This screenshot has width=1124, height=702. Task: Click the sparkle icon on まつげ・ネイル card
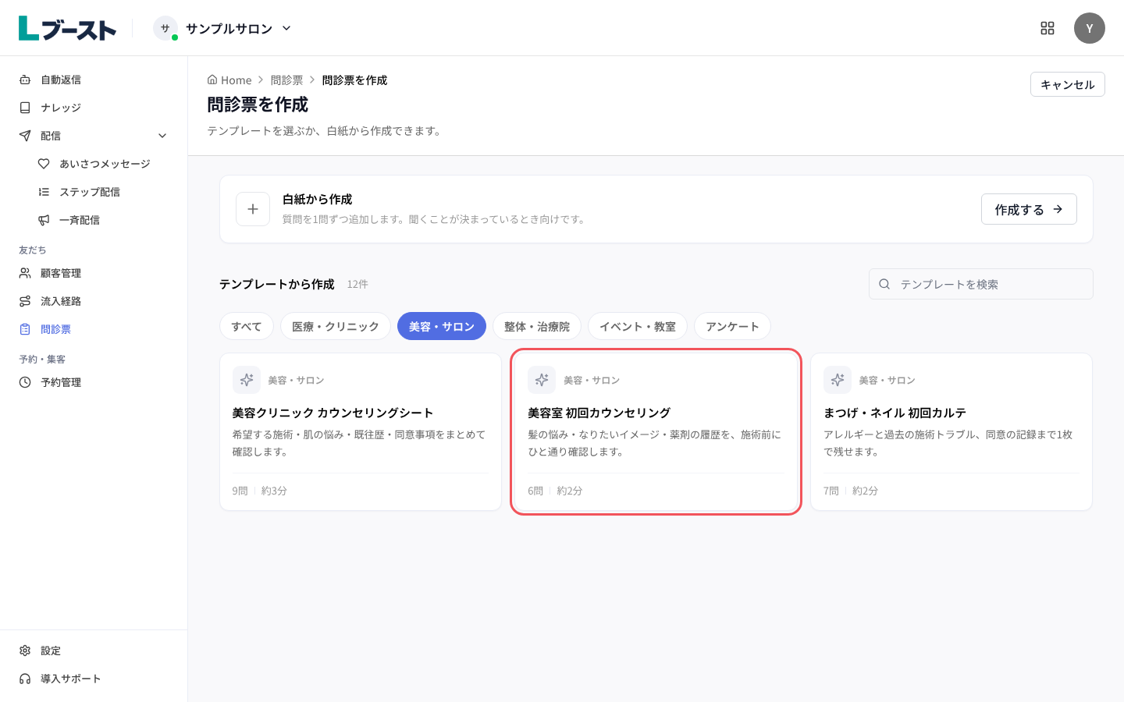click(838, 380)
